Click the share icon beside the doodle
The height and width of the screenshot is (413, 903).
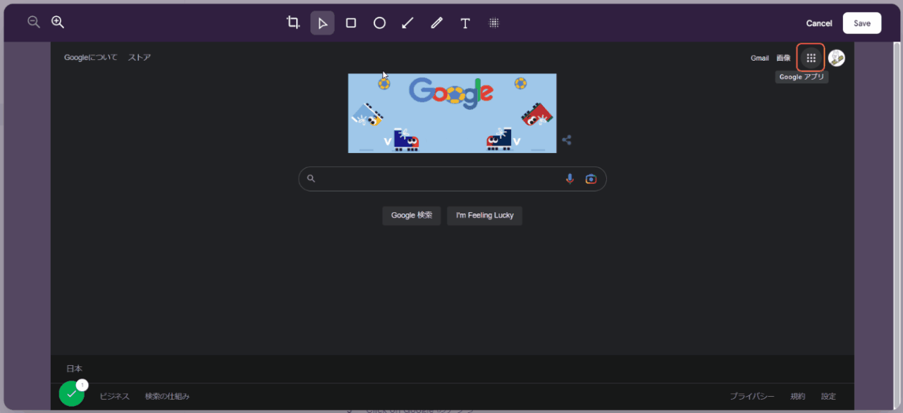[x=567, y=140]
